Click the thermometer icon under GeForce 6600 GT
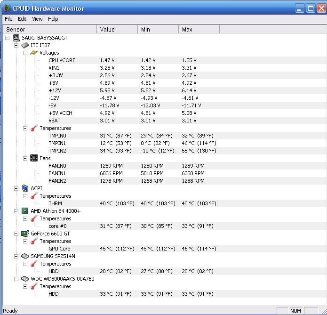 tap(34, 241)
